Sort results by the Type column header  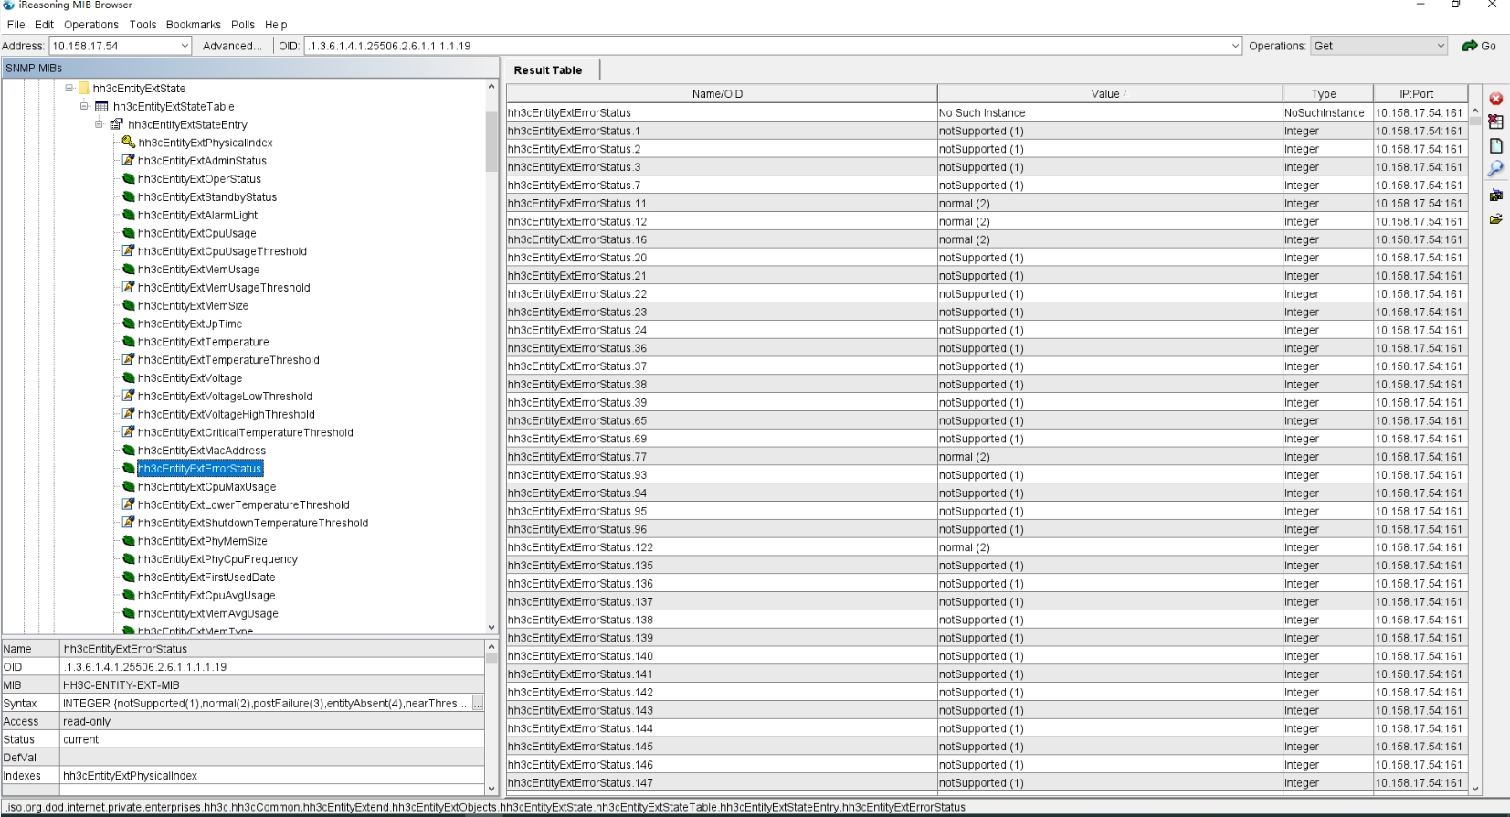click(1328, 93)
